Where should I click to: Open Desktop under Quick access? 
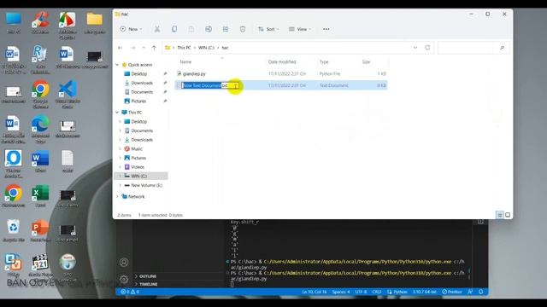click(138, 74)
